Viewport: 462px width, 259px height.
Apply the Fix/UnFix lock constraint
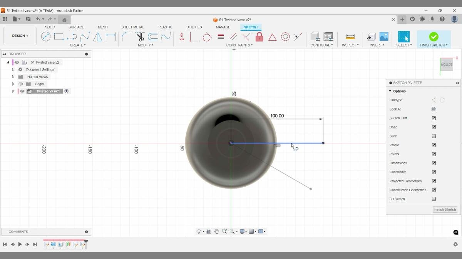259,36
